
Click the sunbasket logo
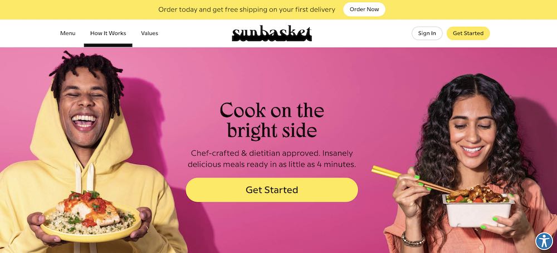coord(272,33)
